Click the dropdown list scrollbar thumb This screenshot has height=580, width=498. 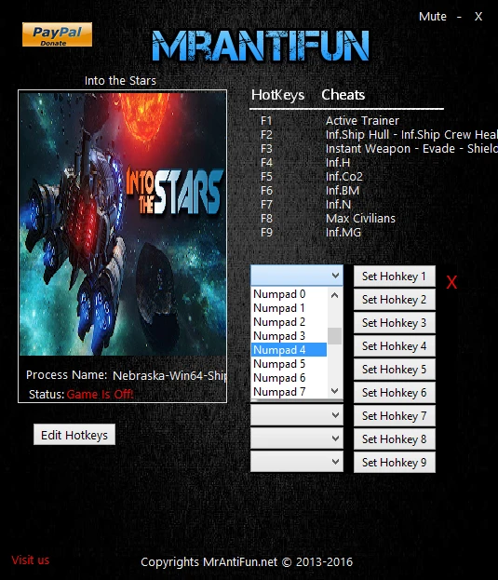point(334,336)
